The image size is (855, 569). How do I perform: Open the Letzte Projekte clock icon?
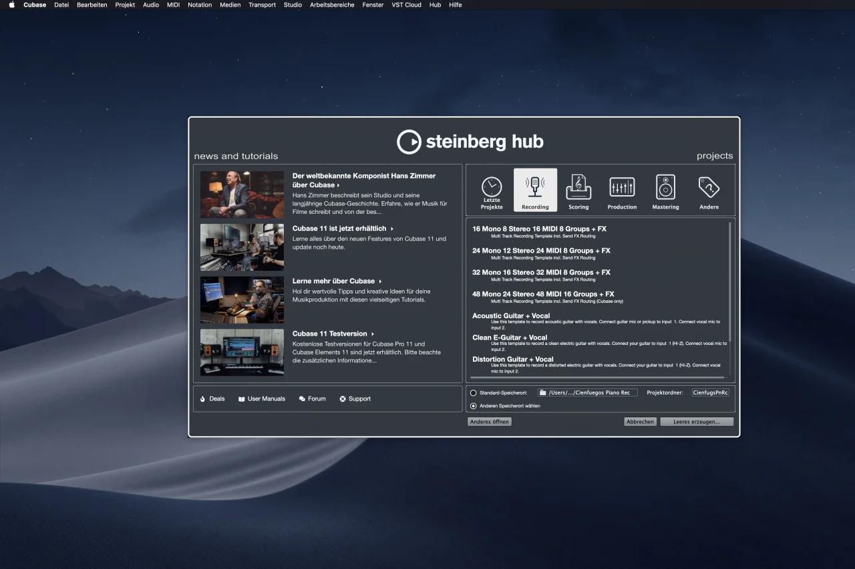492,187
